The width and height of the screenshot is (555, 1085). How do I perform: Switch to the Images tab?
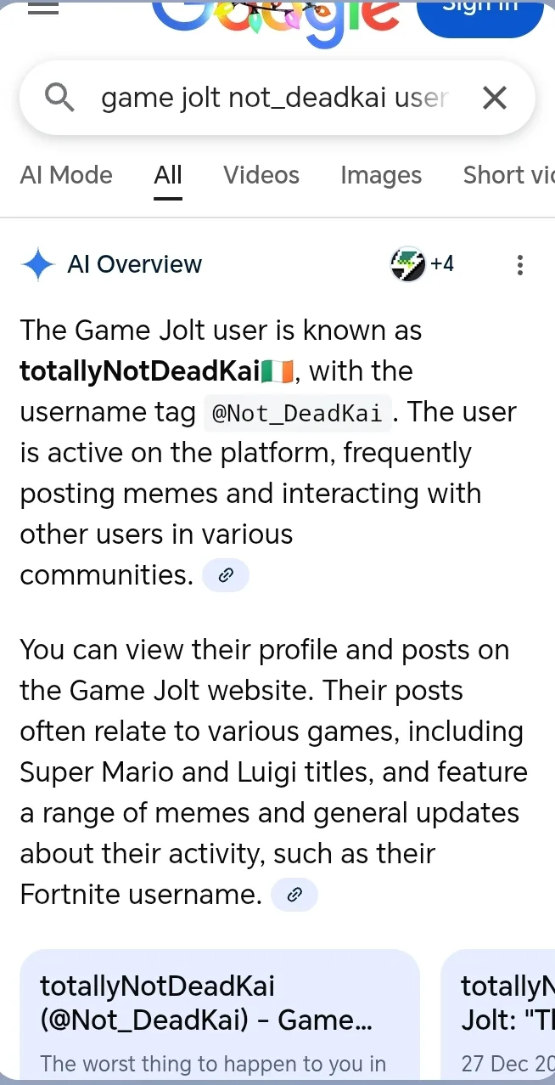pyautogui.click(x=381, y=175)
